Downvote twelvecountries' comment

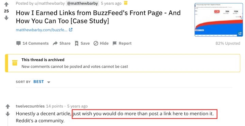click(8, 114)
